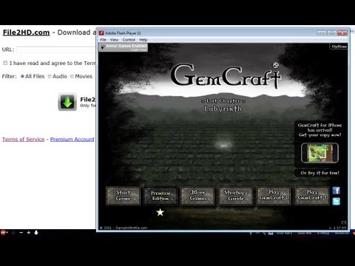Open the ABP icon dropdown arrow
This screenshot has height=266, width=355.
7,233
